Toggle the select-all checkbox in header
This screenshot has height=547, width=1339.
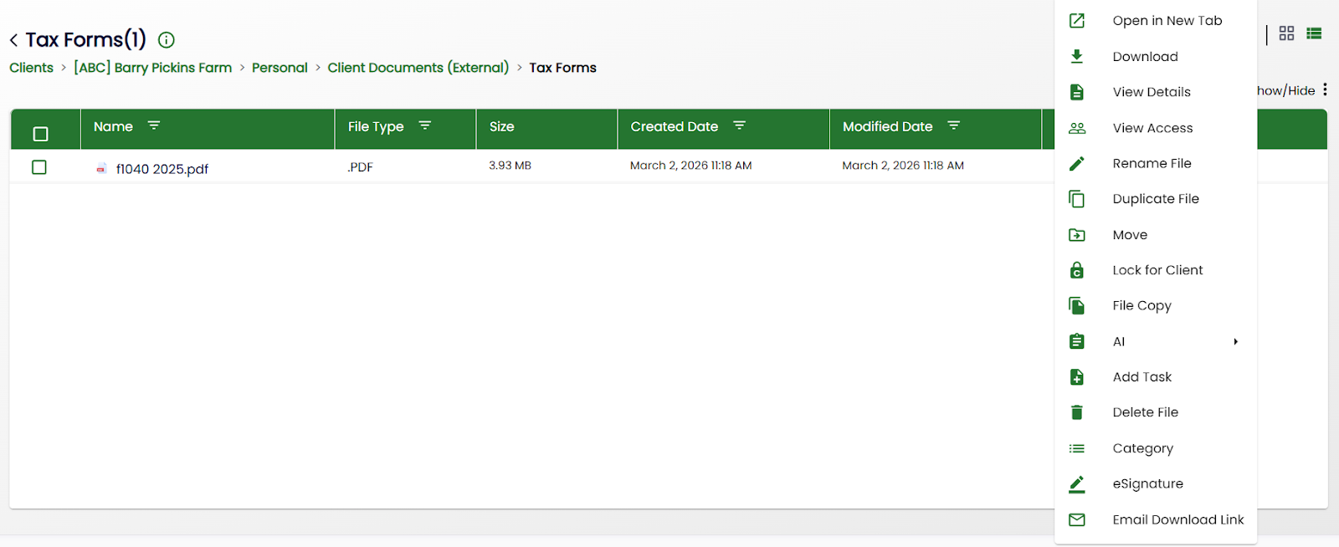[40, 134]
